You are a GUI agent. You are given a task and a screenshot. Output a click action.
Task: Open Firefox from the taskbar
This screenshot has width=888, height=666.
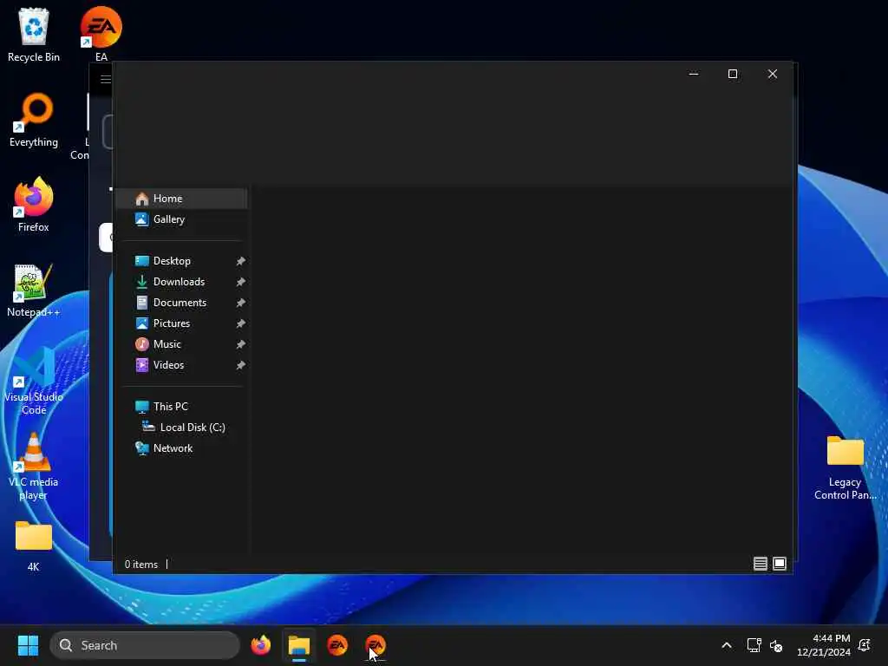[260, 645]
